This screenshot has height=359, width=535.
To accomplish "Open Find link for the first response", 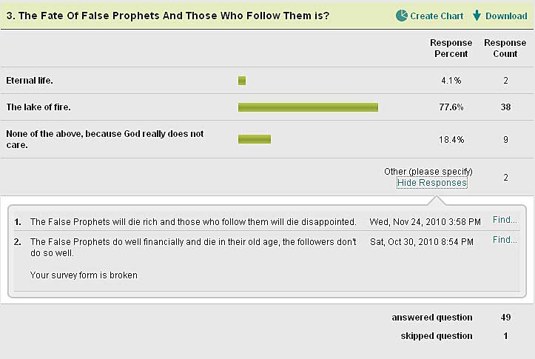I will [x=505, y=220].
